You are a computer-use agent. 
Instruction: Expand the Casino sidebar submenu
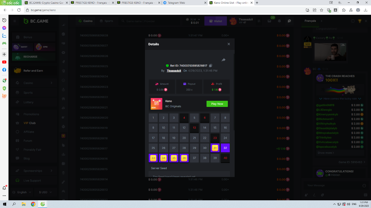pos(51,83)
